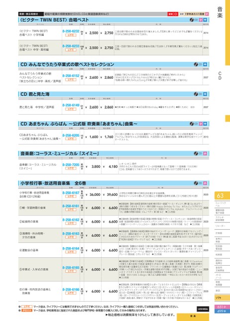Click the tax-included price 39,600
Image resolution: width=230 pixels, height=321 pixels.
tap(112, 194)
